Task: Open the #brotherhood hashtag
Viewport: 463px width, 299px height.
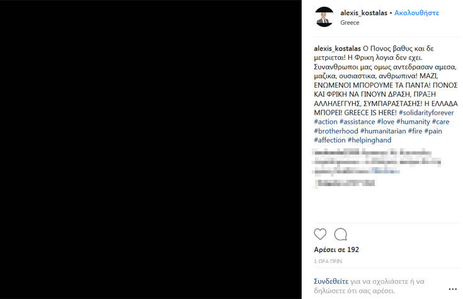Action: [336, 131]
